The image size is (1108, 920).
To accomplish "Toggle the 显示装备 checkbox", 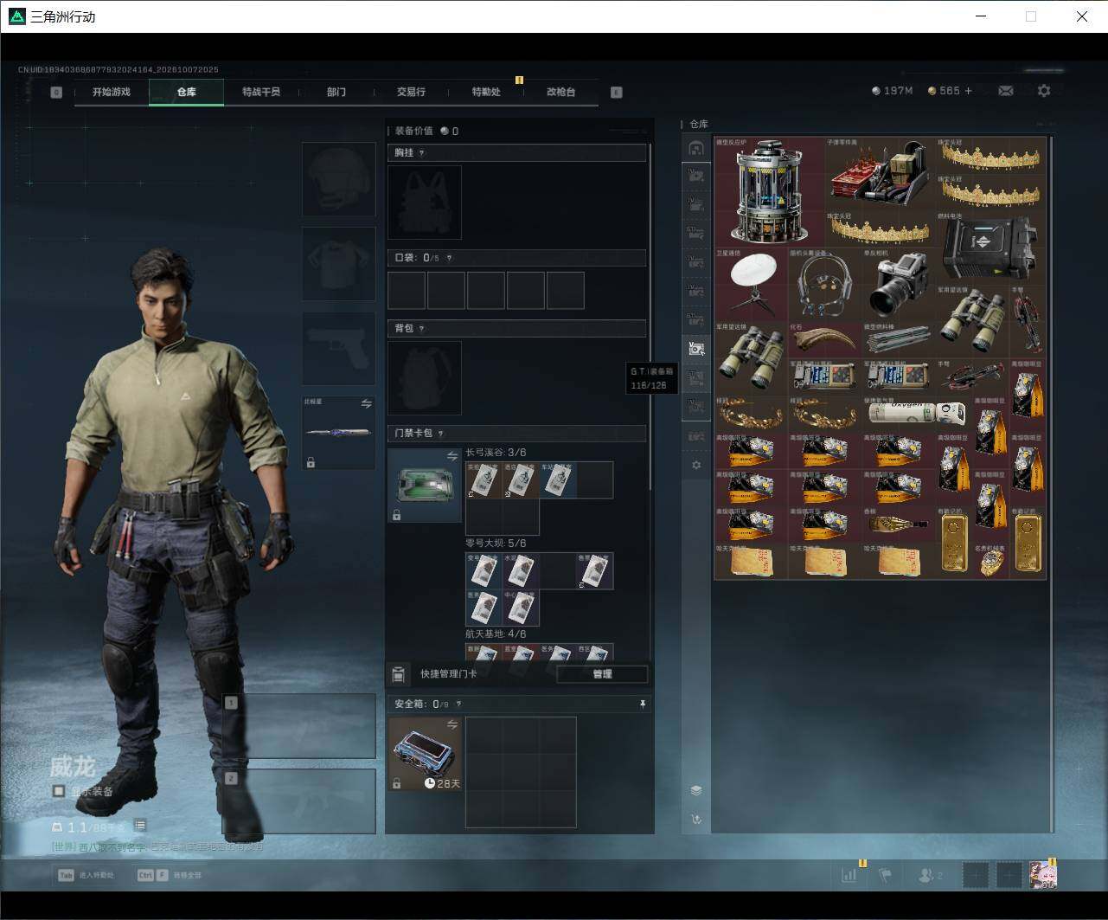I will pos(59,791).
